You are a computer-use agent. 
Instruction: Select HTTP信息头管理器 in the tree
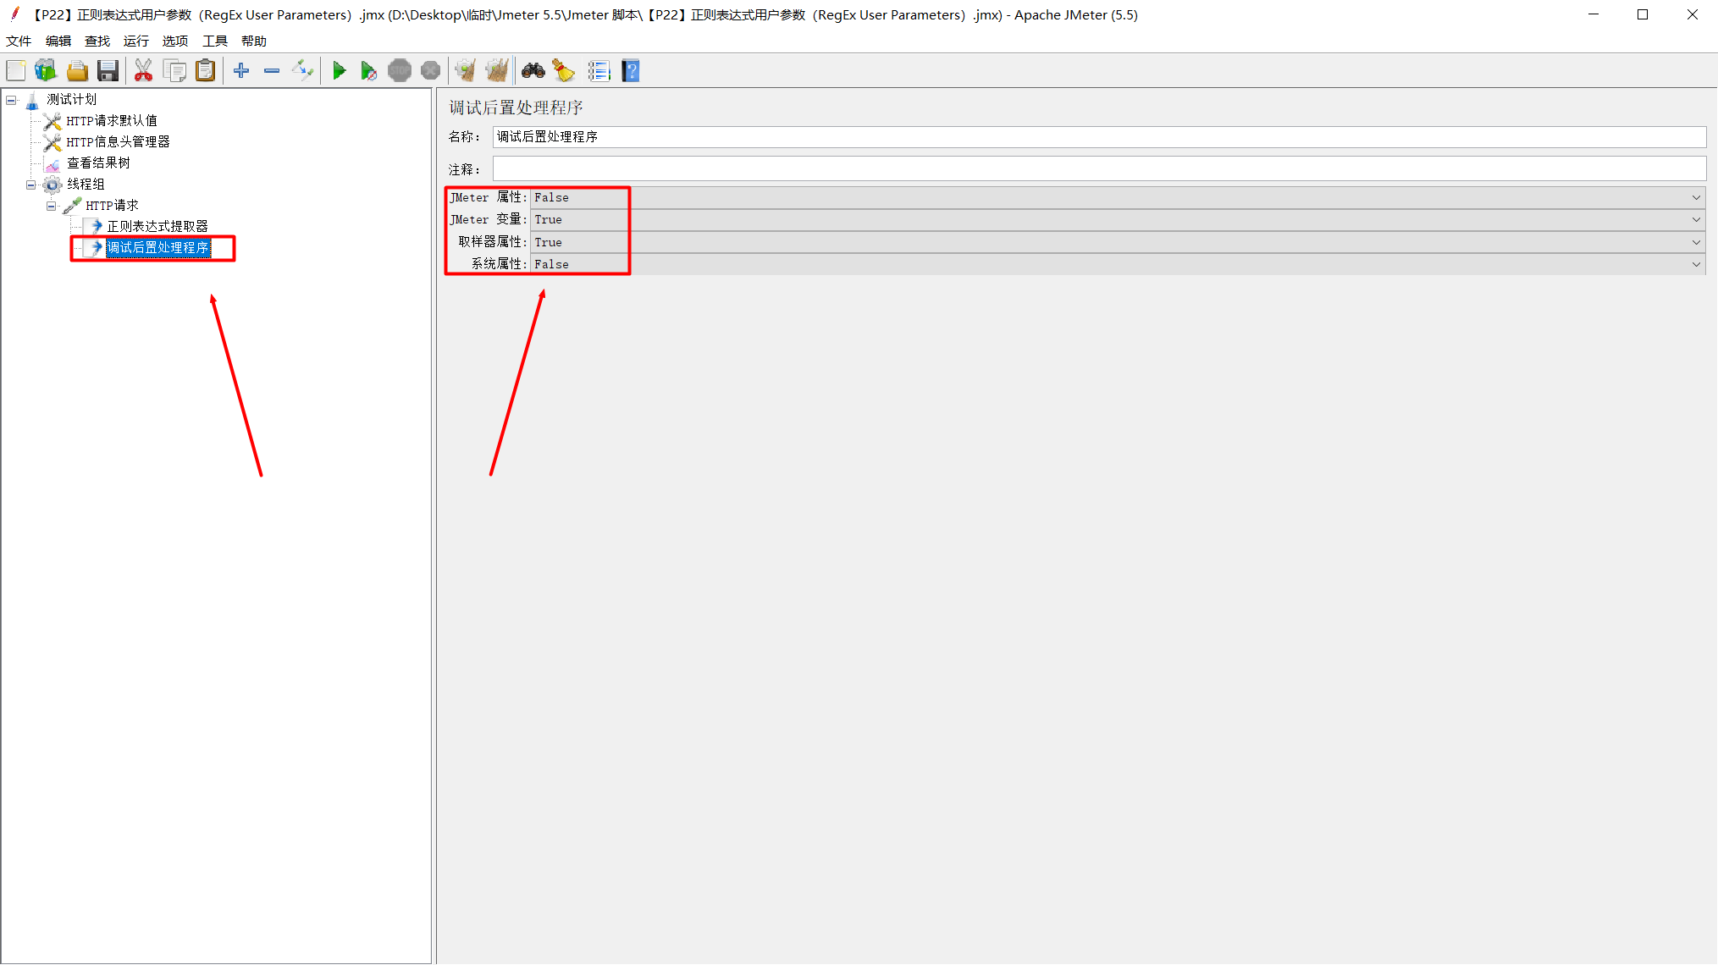click(x=119, y=142)
